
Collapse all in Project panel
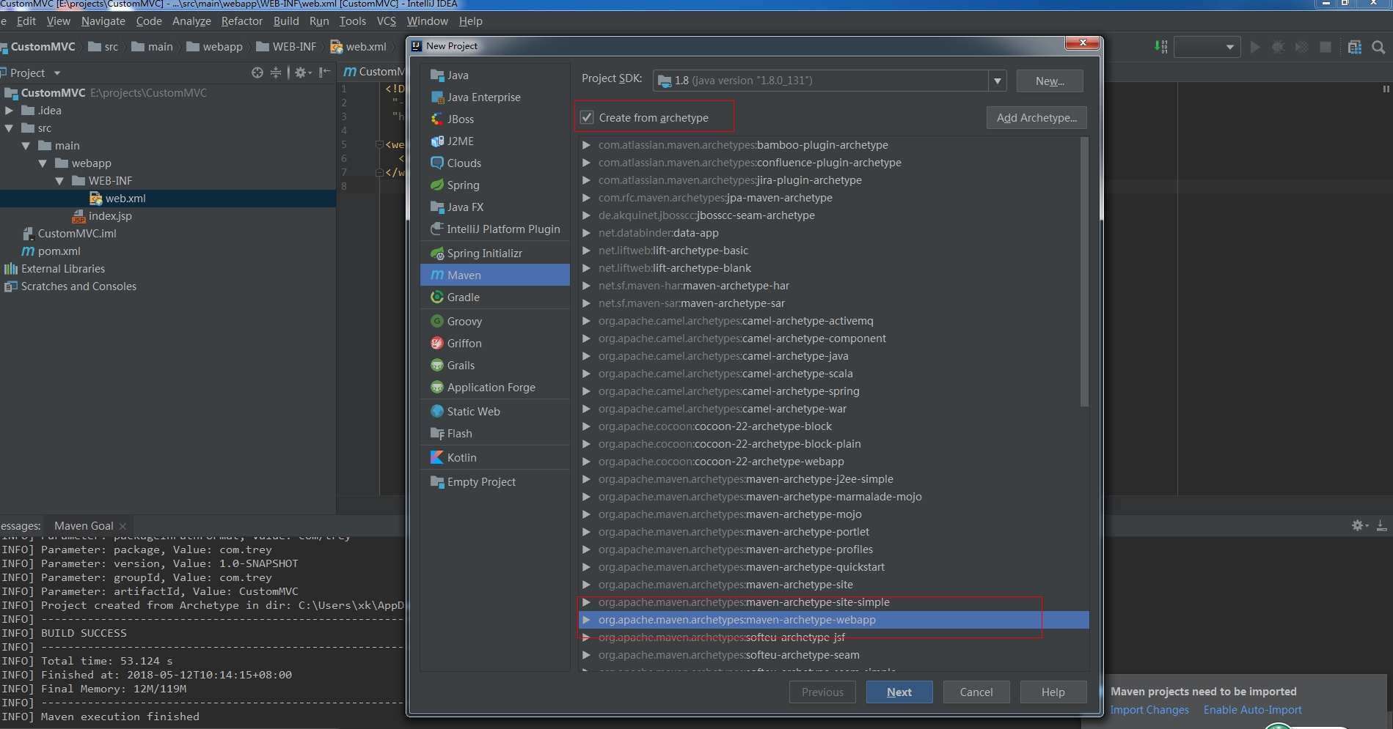[x=276, y=73]
